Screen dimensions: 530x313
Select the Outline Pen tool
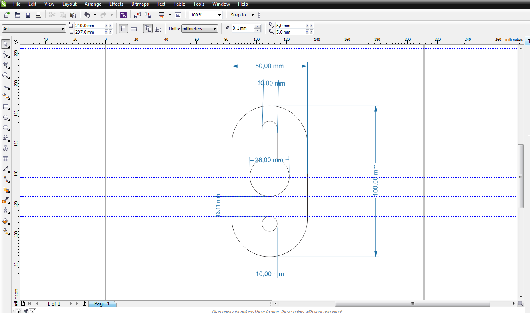point(6,210)
